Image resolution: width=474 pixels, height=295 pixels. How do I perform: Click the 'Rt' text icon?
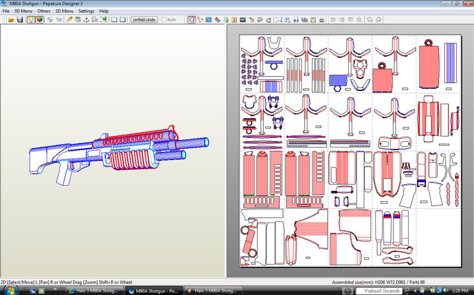pyautogui.click(x=296, y=20)
